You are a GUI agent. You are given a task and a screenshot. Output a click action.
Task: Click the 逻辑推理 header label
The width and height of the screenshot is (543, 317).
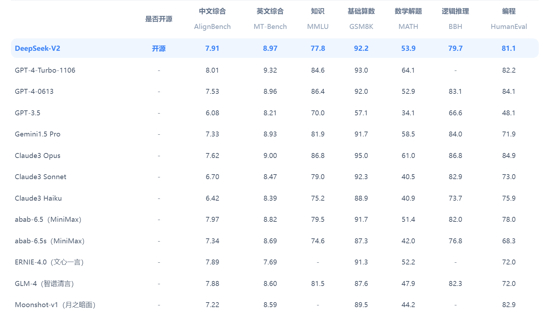(x=455, y=11)
